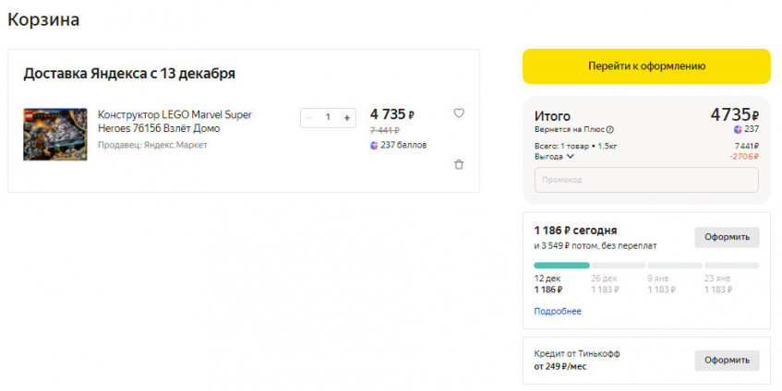Click the Яндекс.Маркет seller name
This screenshot has width=782, height=391.
(175, 145)
